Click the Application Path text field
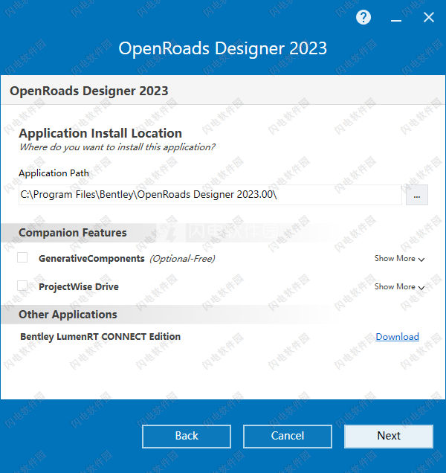This screenshot has height=473, width=446. (210, 195)
